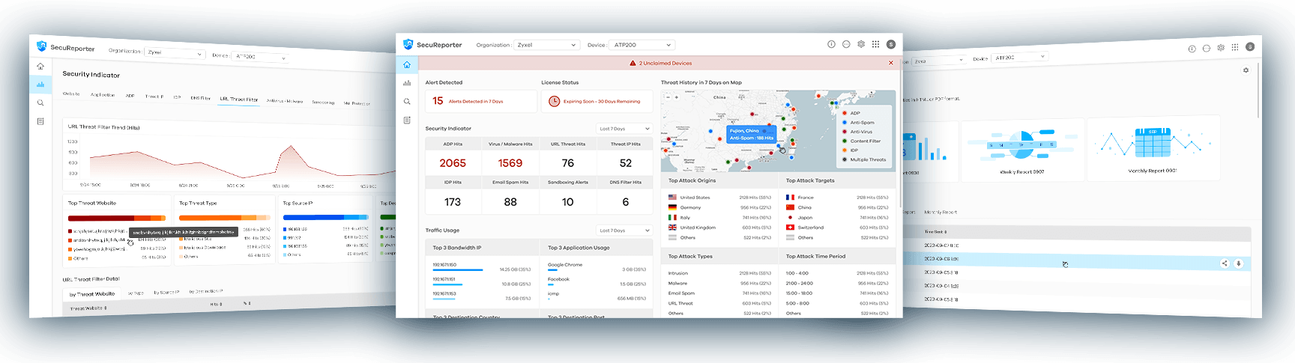The image size is (1295, 363).
Task: Open the user avatar in center header
Action: click(890, 45)
